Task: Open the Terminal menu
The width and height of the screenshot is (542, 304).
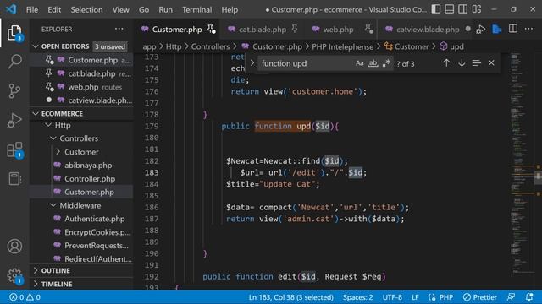Action: [197, 9]
